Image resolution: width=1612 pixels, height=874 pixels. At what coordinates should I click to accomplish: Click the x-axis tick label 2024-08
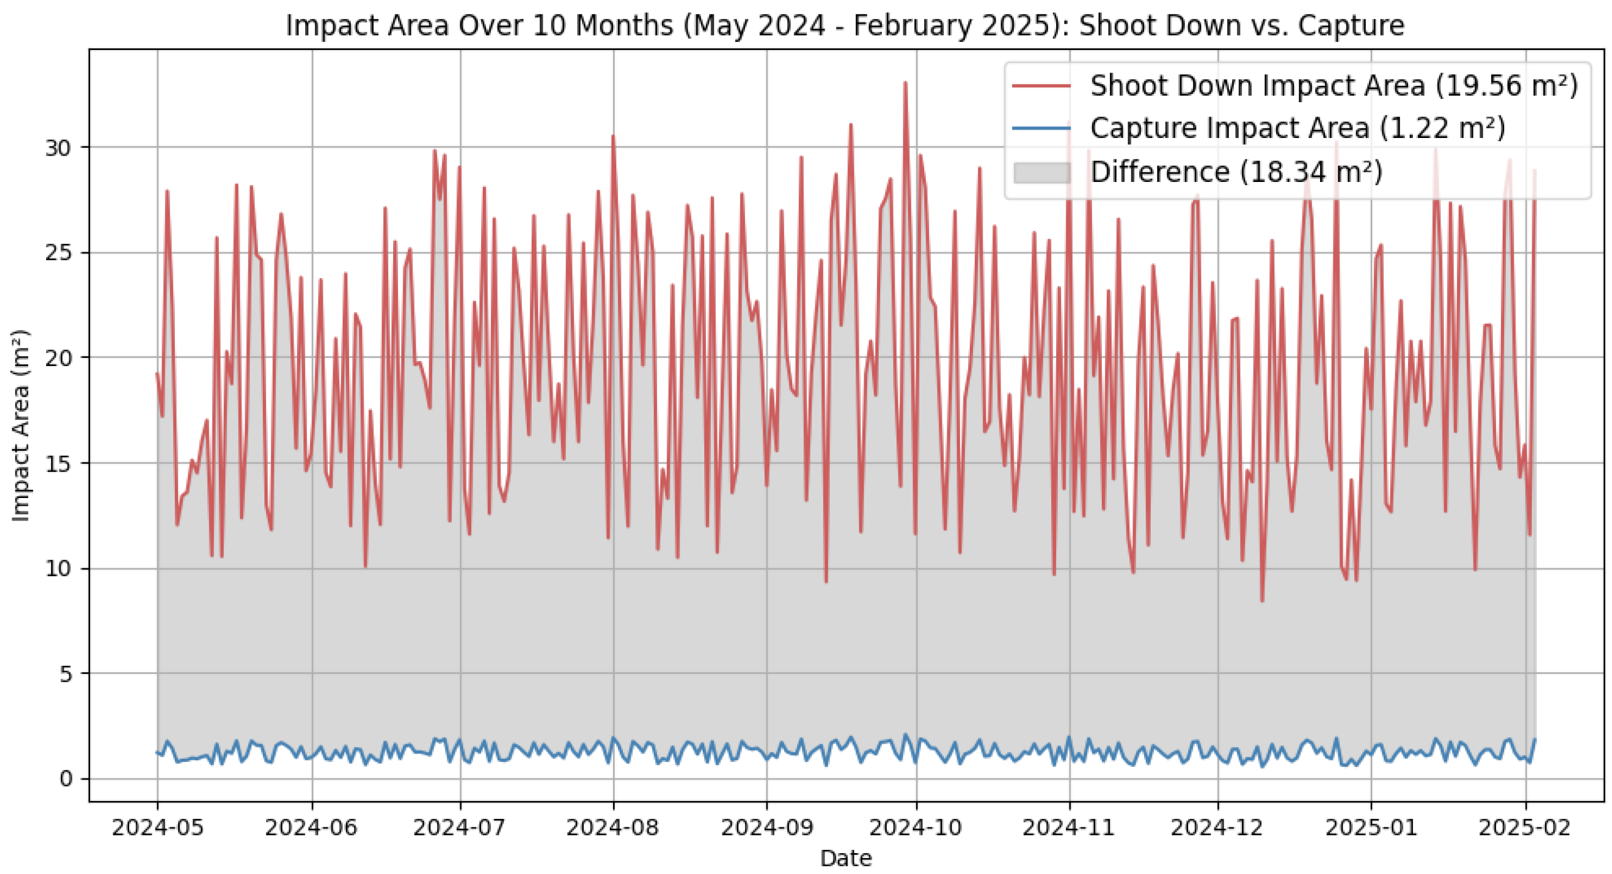pos(613,828)
